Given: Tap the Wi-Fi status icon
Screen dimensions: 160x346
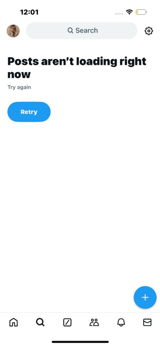Looking at the screenshot, I should point(129,12).
